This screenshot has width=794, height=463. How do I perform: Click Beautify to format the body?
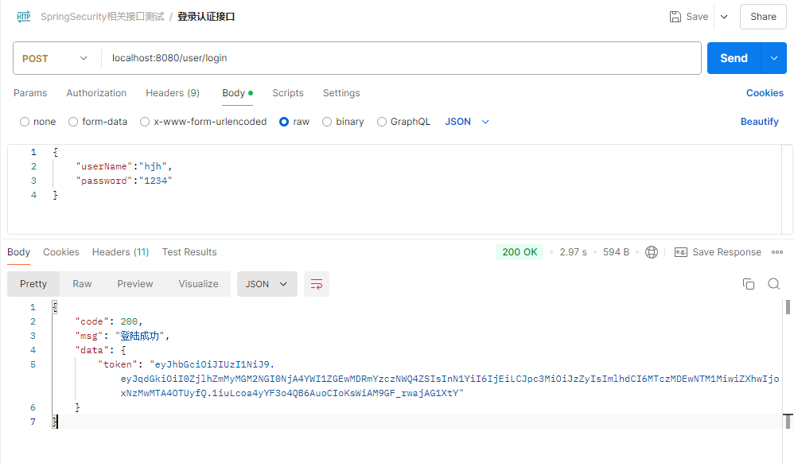pyautogui.click(x=760, y=122)
